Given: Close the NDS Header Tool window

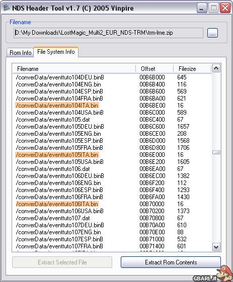Looking at the screenshot, I should [225, 8].
